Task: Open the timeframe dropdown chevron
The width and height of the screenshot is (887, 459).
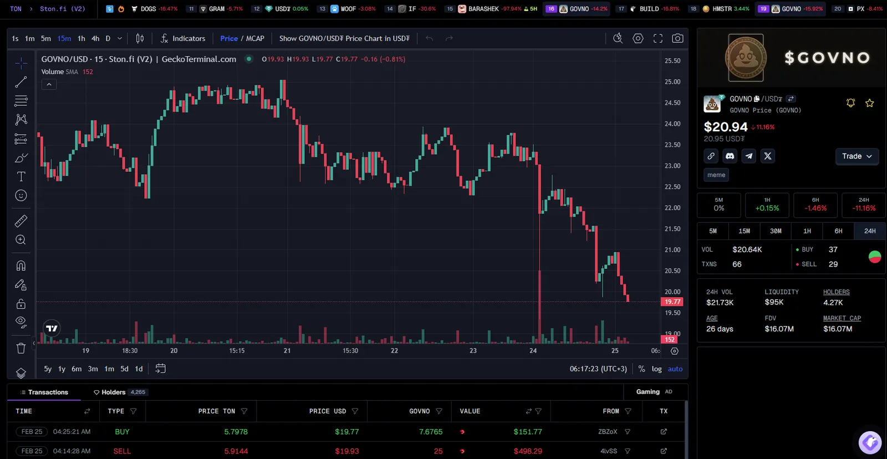Action: click(120, 38)
